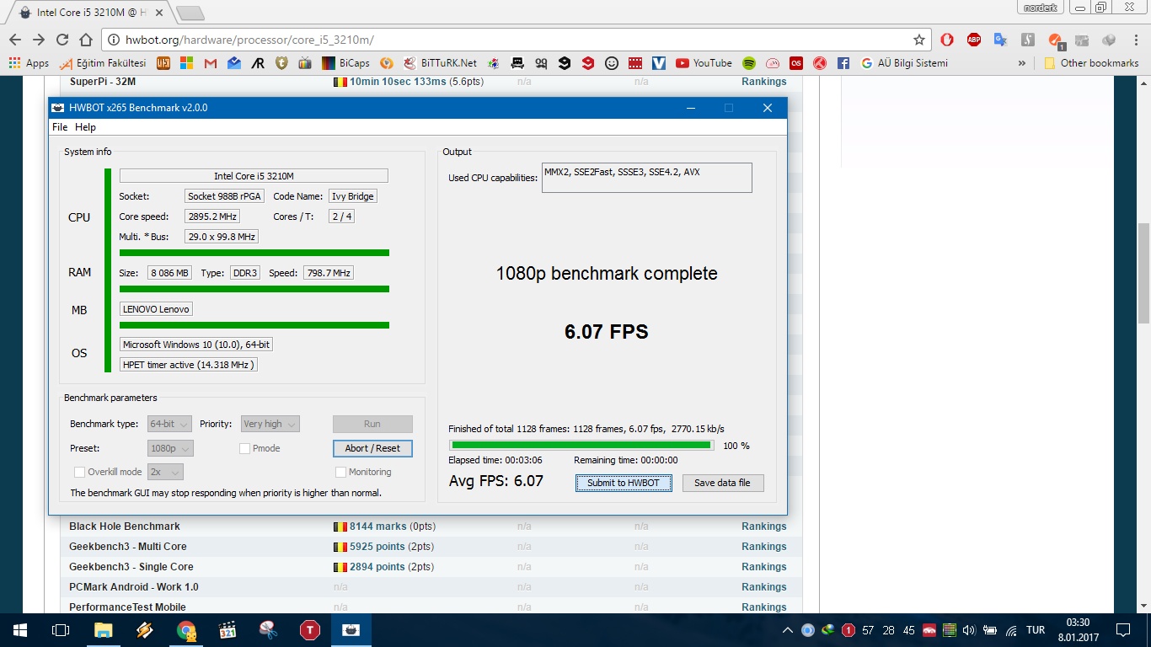Click the Apps shortcut in bookmarks bar
Image resolution: width=1151 pixels, height=647 pixels.
(x=29, y=63)
